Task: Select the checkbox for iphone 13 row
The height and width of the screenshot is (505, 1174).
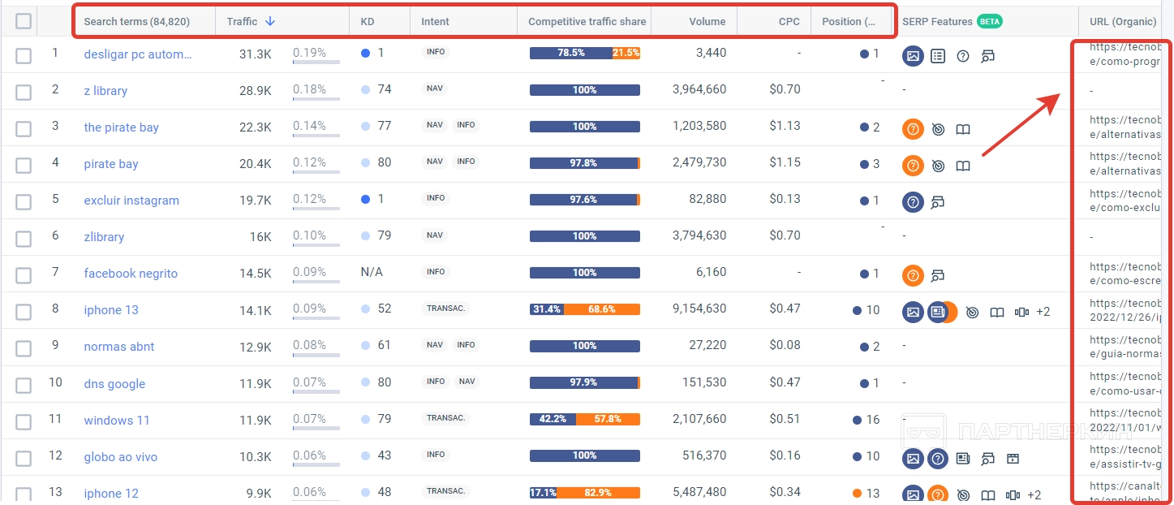Action: (24, 312)
